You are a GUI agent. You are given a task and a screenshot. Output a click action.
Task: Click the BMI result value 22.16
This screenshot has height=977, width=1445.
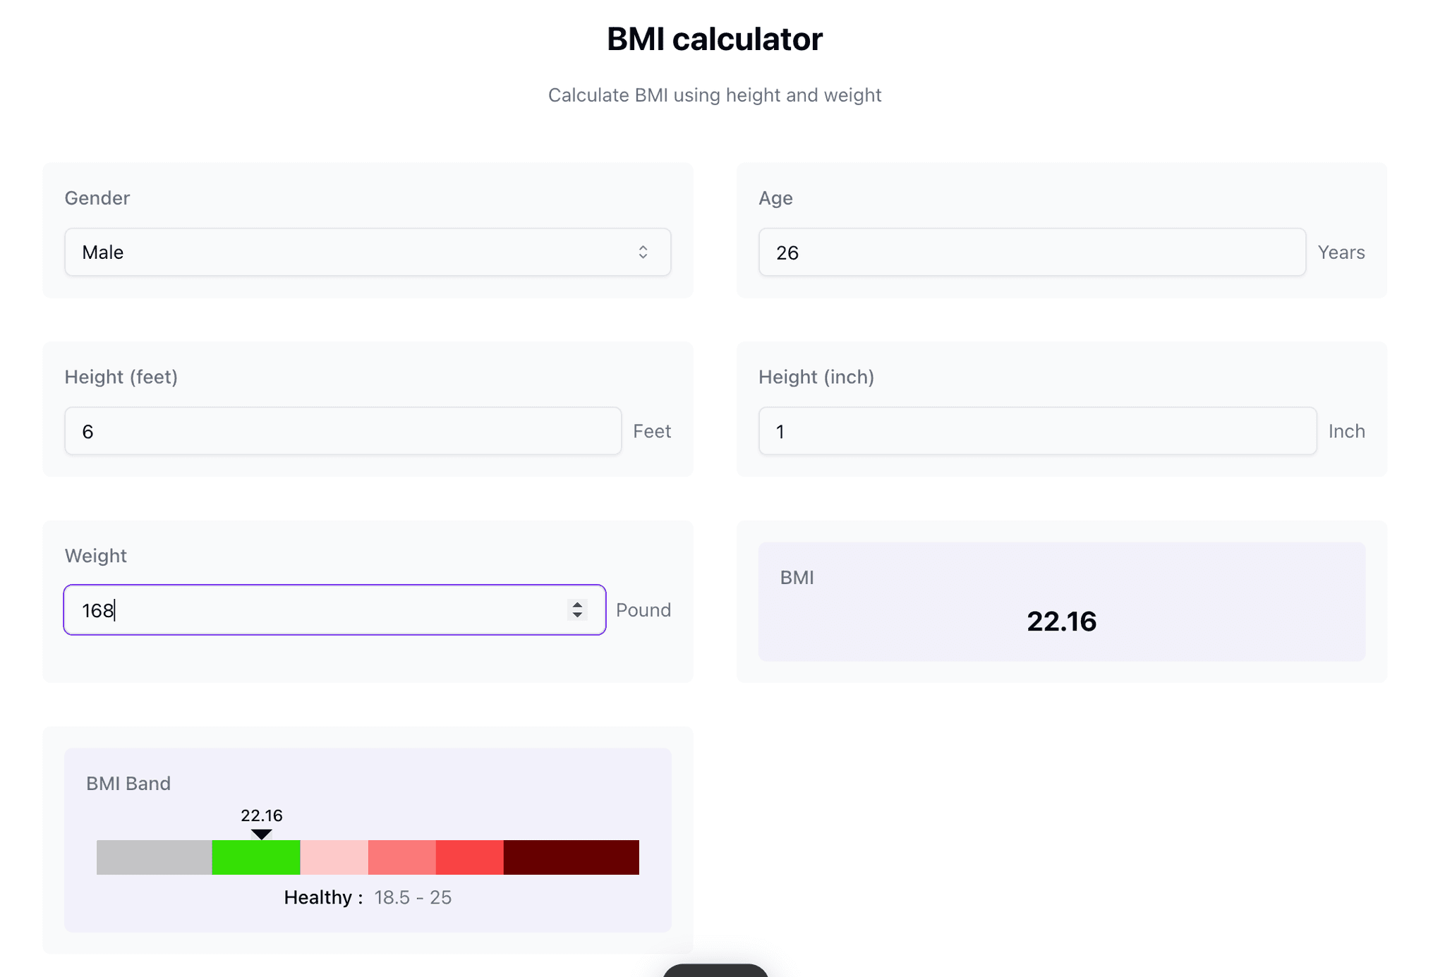coord(1062,621)
